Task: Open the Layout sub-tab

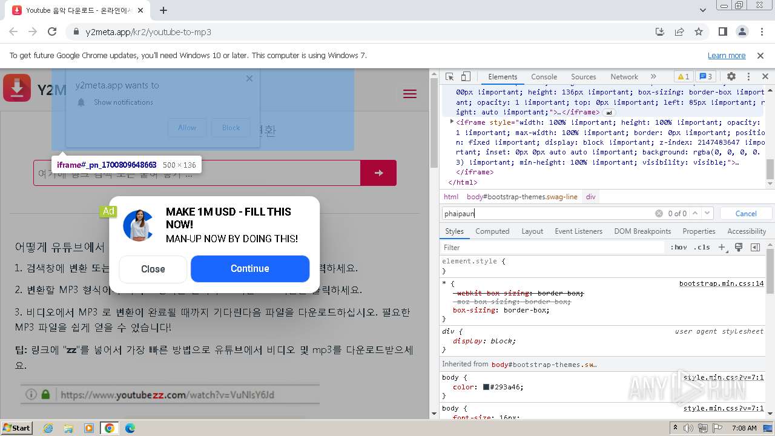Action: pyautogui.click(x=532, y=231)
